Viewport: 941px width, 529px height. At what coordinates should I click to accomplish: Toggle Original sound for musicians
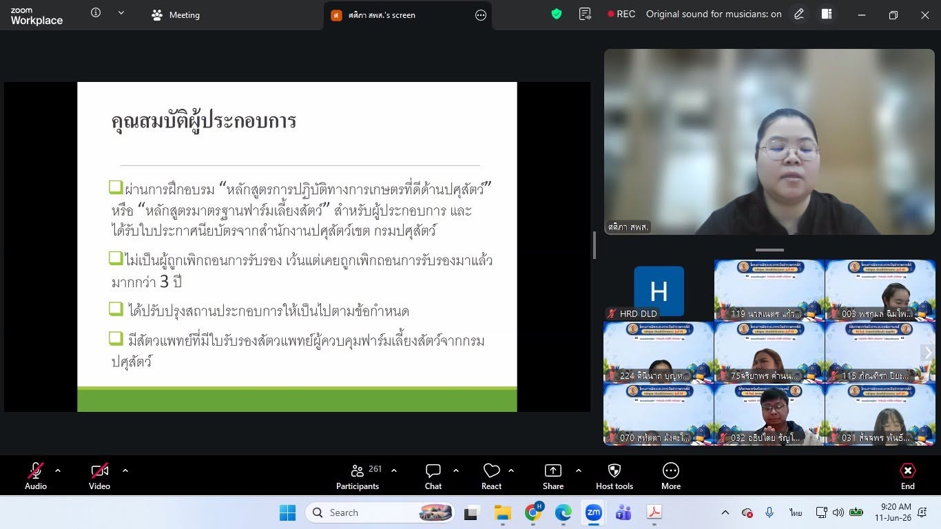714,14
